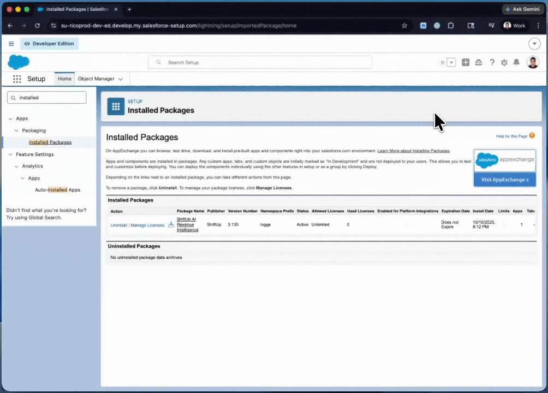The image size is (548, 393).
Task: Collapse the Packaging tree node
Action: pos(16,130)
